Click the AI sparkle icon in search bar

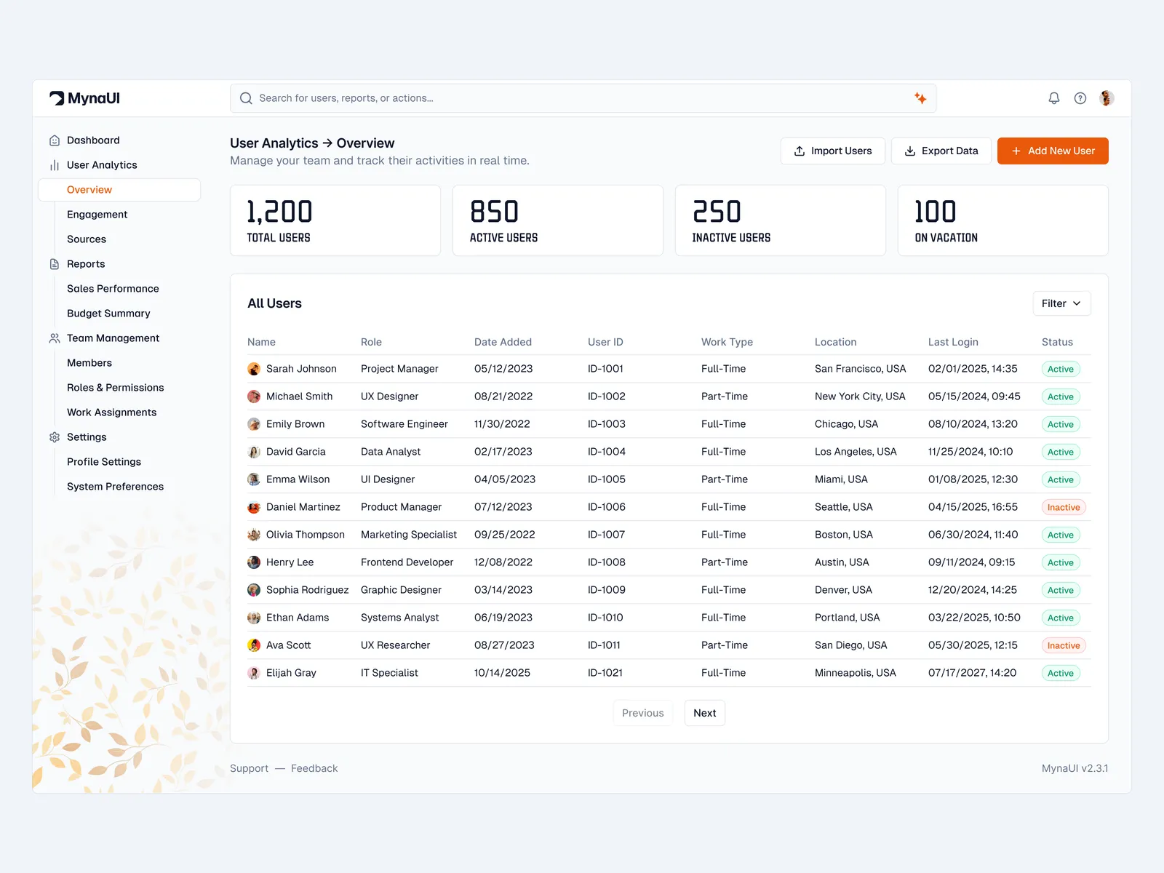click(x=920, y=98)
